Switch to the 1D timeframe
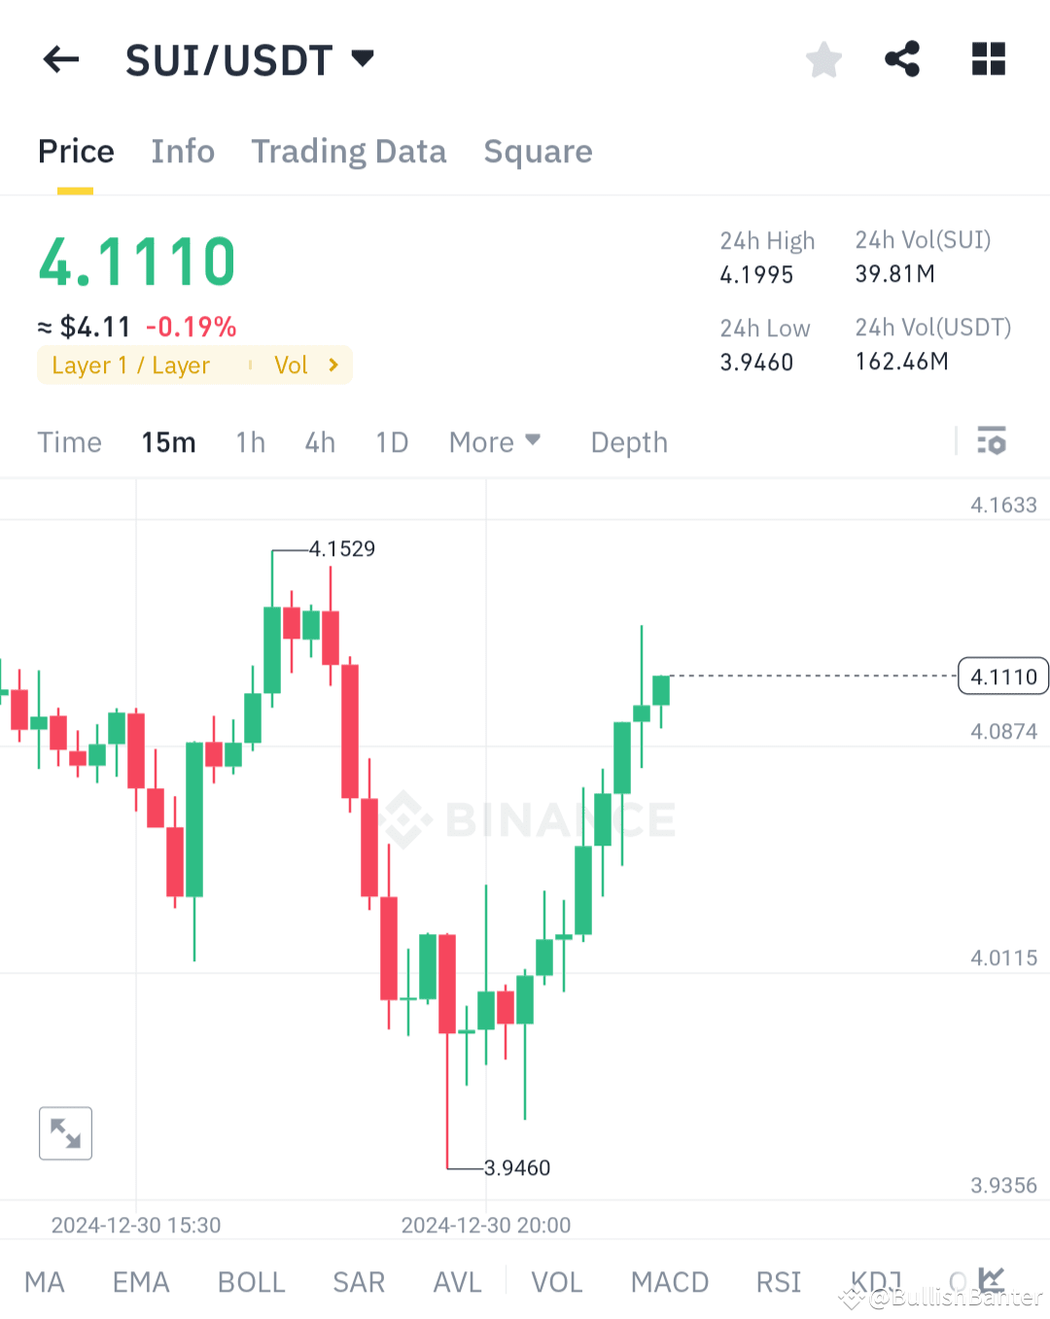The image size is (1050, 1319). pos(392,441)
